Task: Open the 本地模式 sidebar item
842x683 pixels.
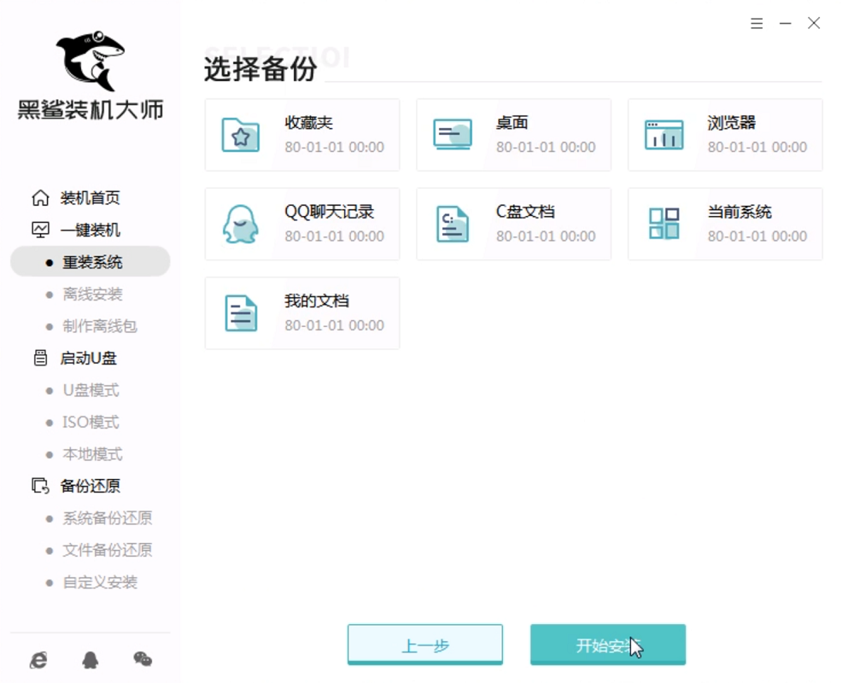Action: coord(92,454)
